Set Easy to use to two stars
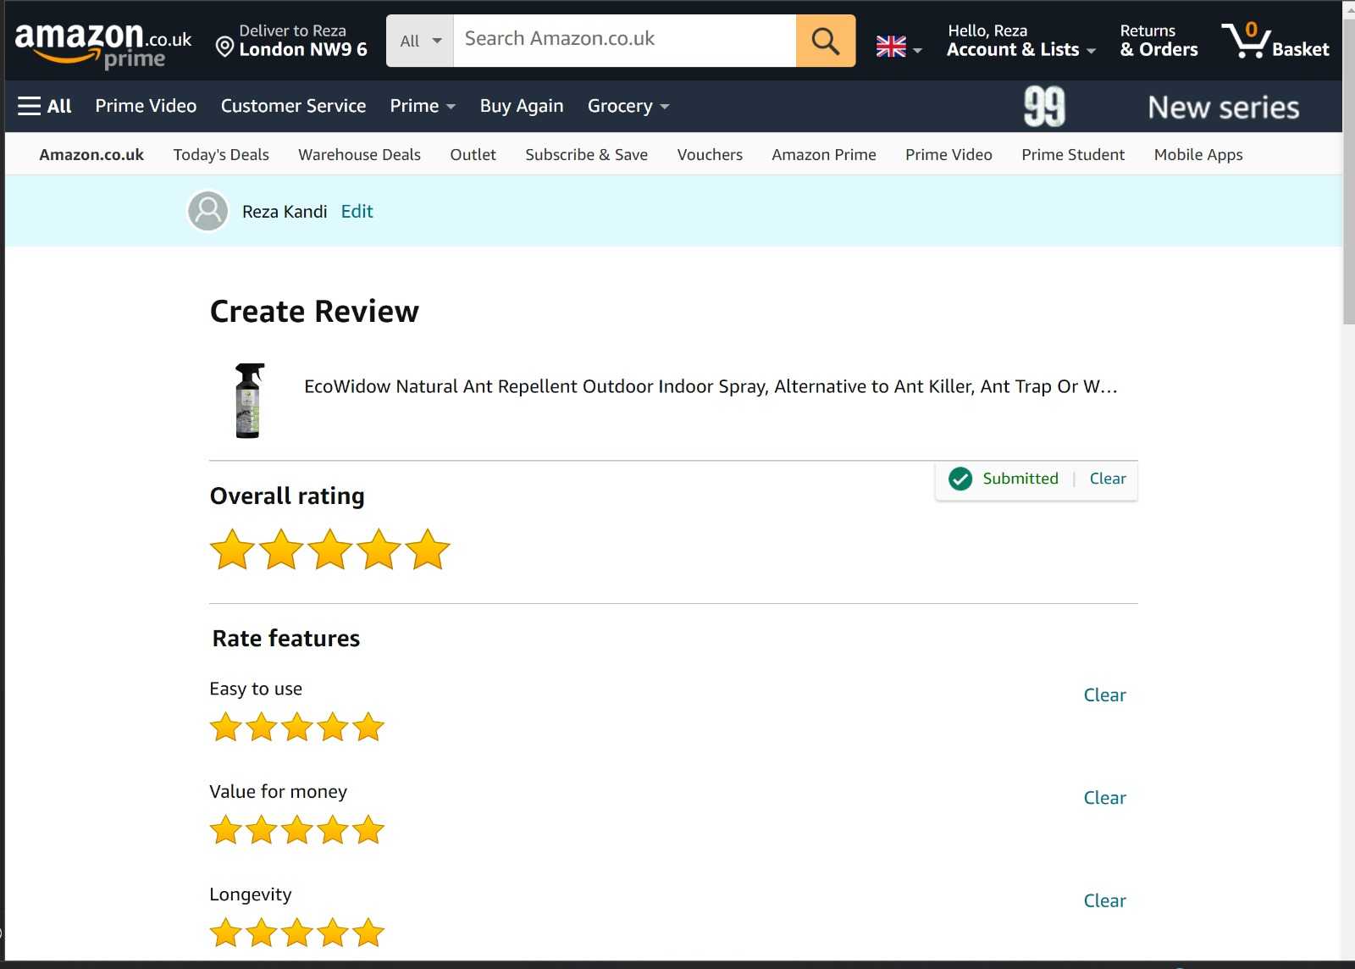This screenshot has height=969, width=1355. pos(262,727)
